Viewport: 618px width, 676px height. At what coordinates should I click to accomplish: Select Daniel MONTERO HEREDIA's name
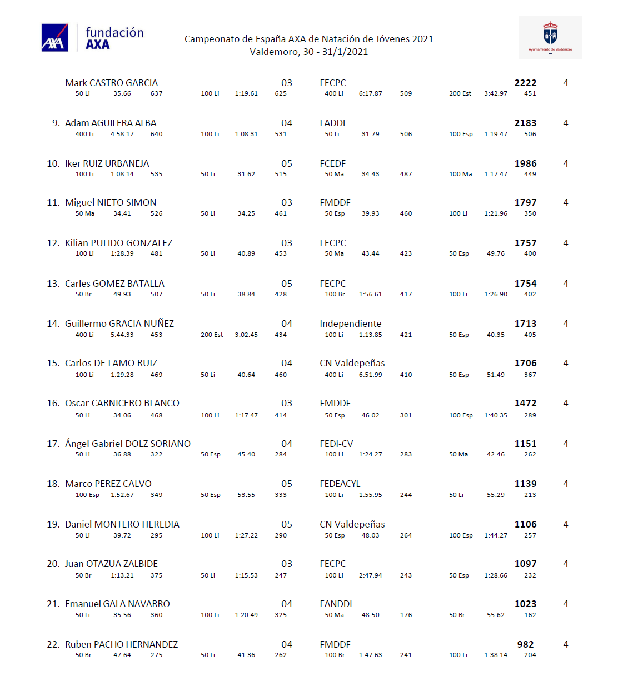point(122,524)
